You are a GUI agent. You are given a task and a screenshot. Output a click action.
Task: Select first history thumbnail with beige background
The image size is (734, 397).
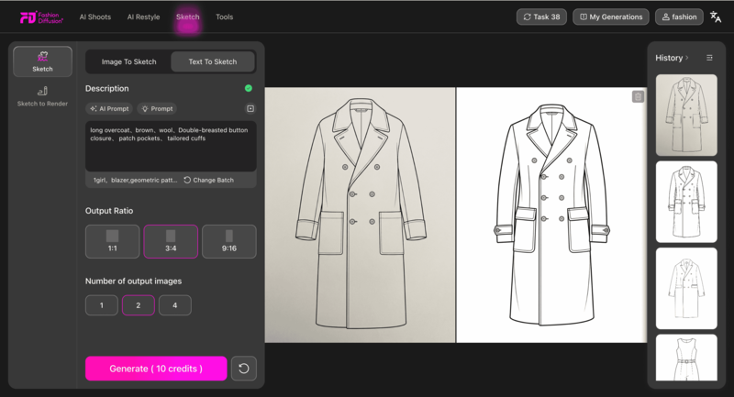tap(686, 115)
